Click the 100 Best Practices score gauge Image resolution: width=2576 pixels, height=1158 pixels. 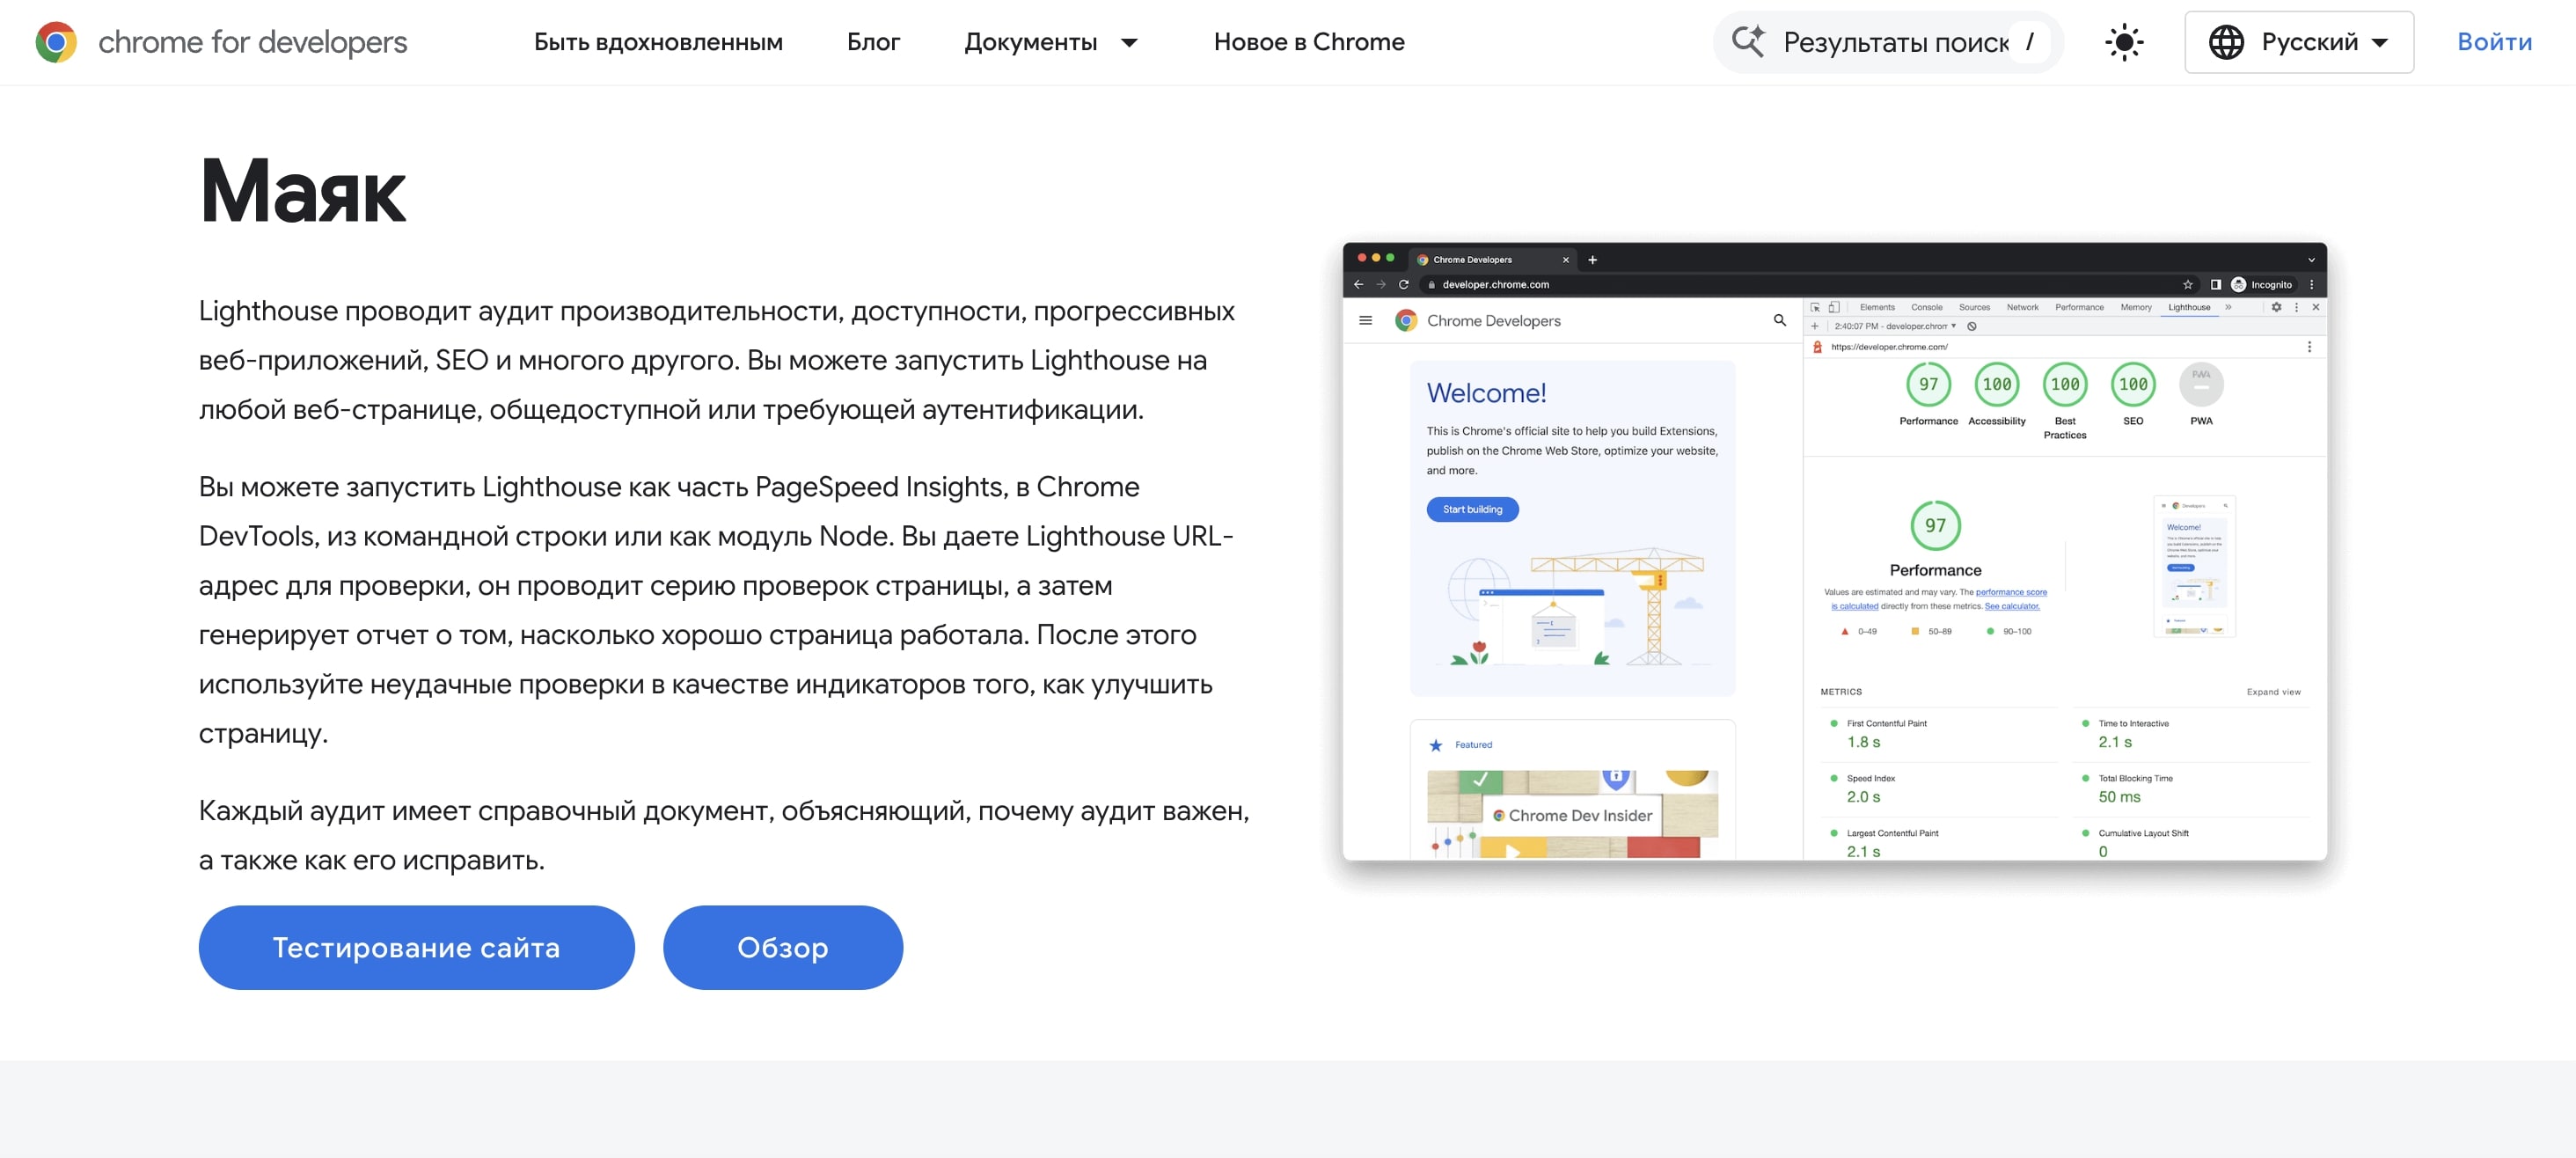pos(2064,384)
